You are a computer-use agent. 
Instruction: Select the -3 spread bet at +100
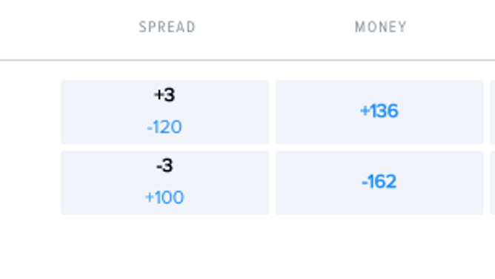[165, 183]
